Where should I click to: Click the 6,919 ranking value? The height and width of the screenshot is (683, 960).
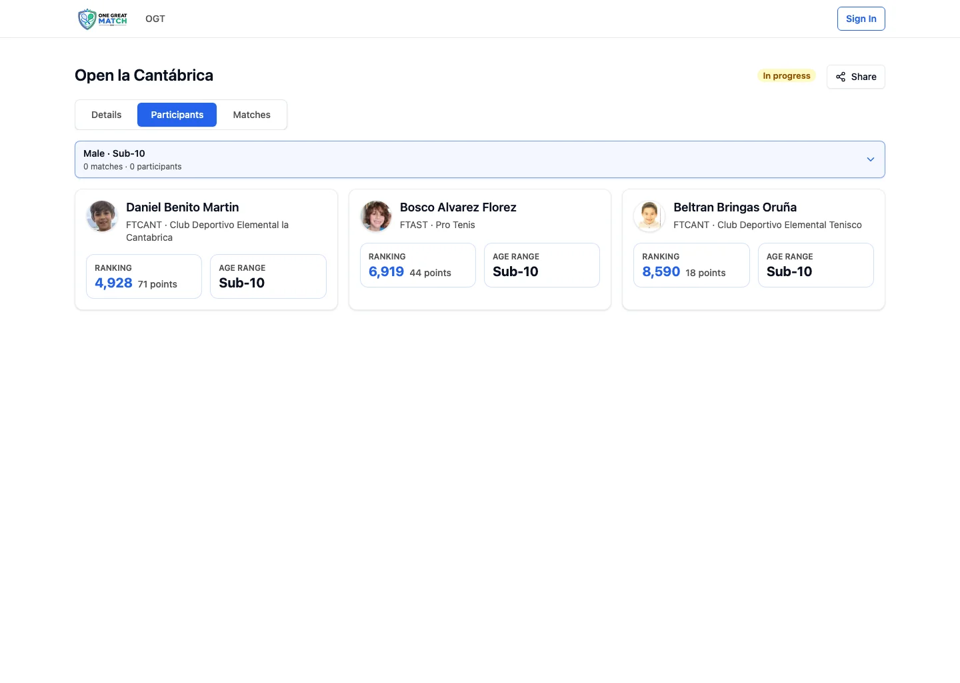386,271
